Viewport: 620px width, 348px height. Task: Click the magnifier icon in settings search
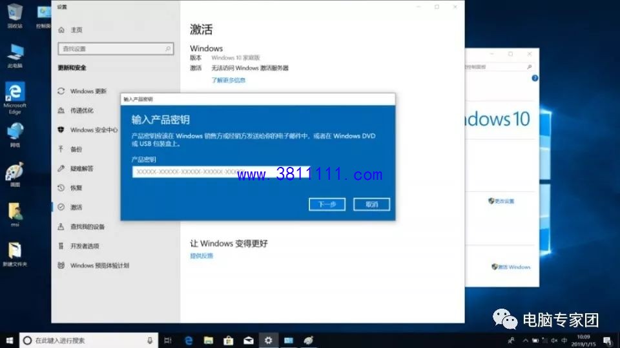pos(168,48)
